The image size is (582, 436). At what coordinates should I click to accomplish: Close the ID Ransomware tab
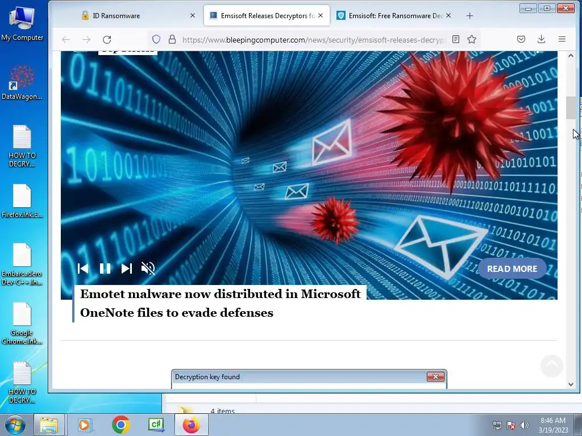pos(192,15)
